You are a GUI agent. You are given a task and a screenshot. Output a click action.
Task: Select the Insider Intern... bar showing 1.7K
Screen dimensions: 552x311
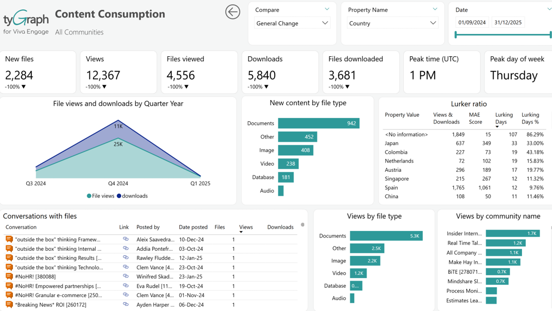[x=513, y=233]
